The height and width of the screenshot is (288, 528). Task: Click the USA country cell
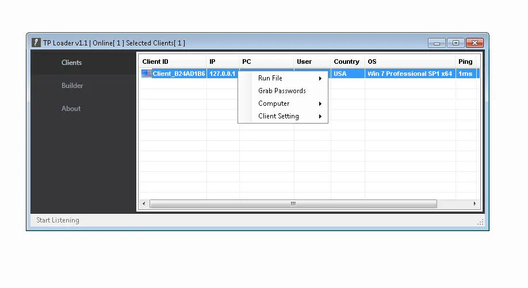point(348,74)
